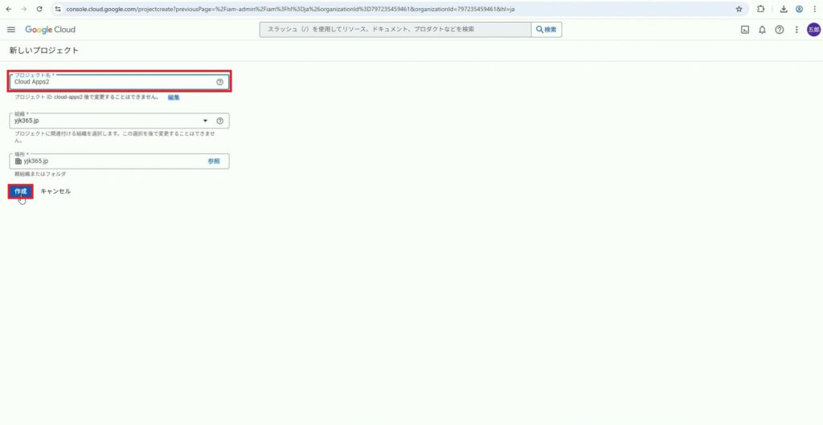Reload the page in the browser
The image size is (823, 425).
pyautogui.click(x=39, y=9)
